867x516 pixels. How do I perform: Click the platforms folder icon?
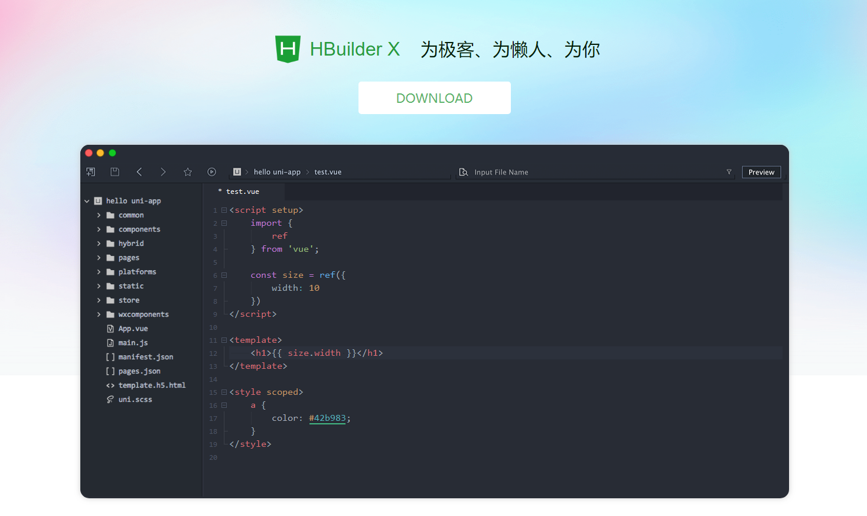[x=110, y=272]
